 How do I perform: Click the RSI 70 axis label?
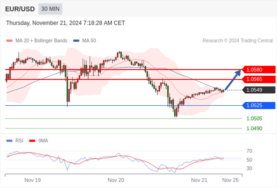tap(249, 151)
